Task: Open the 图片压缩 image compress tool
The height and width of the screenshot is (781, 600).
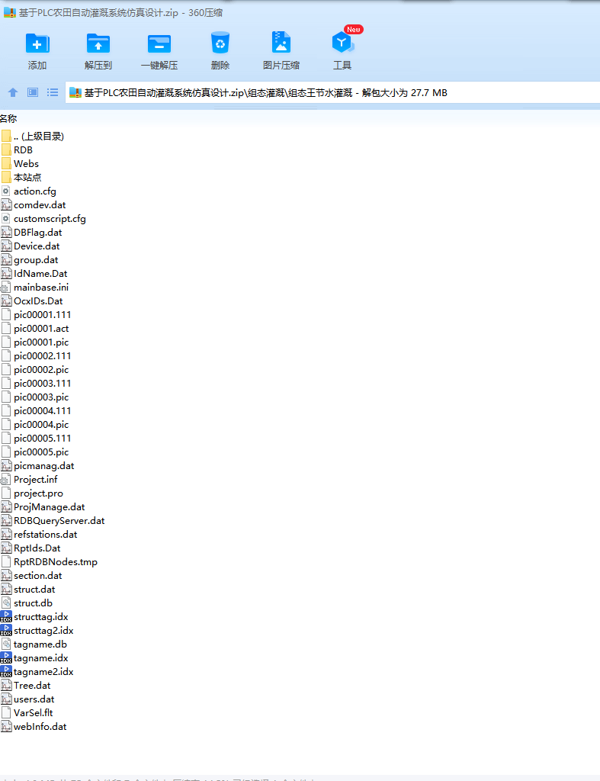Action: click(x=281, y=43)
